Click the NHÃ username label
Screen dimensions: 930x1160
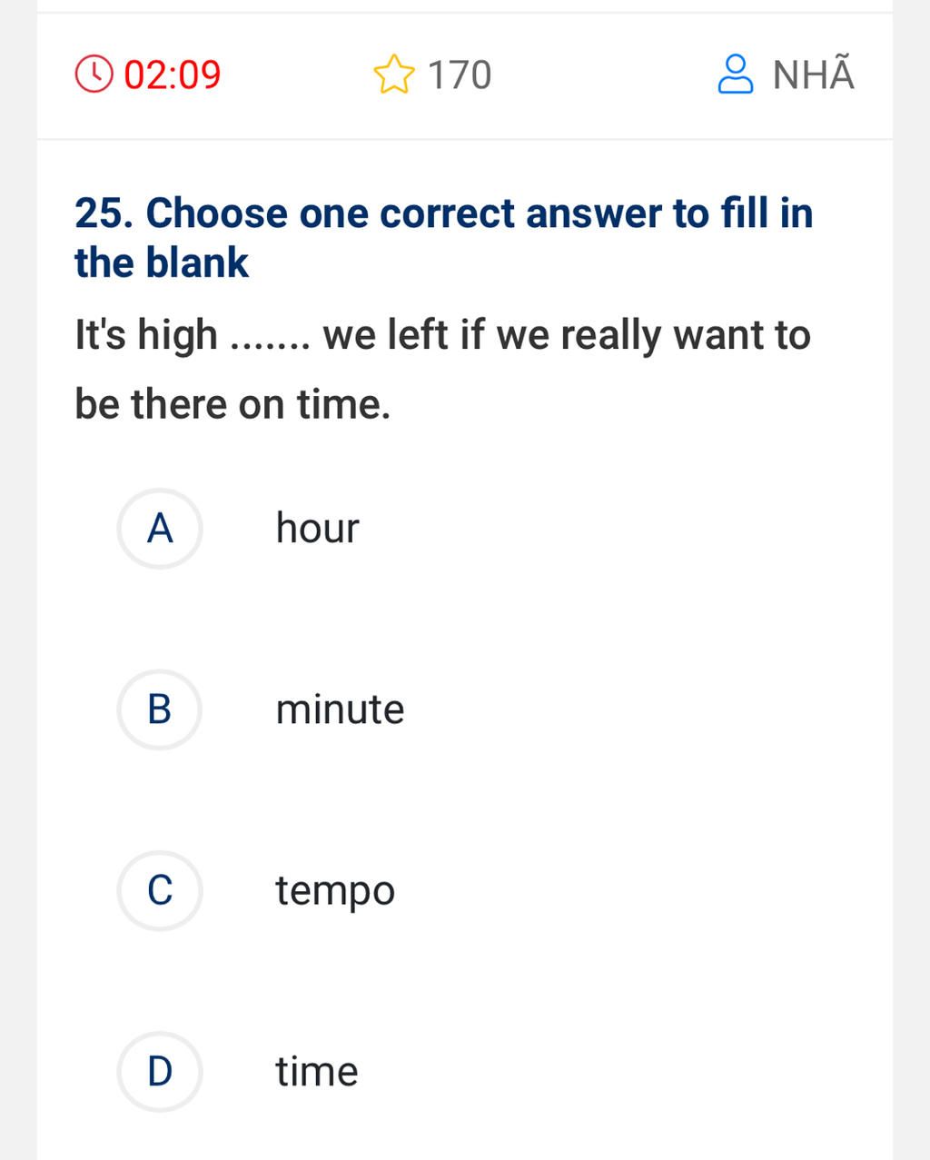pos(812,74)
